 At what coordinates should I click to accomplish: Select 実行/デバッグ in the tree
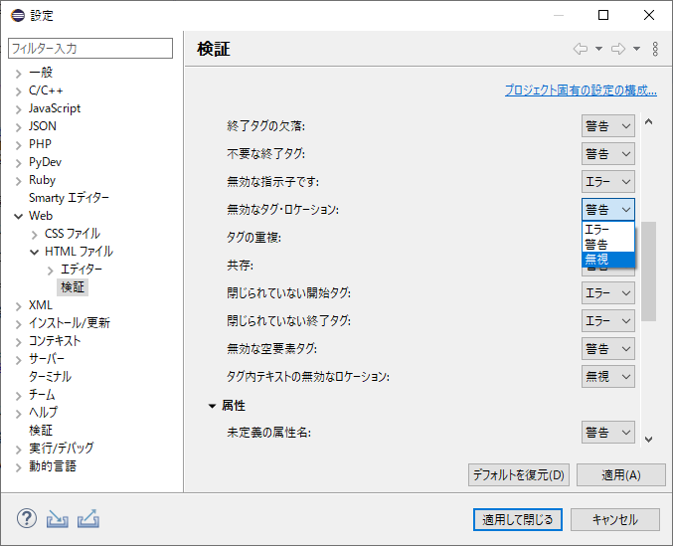point(61,449)
